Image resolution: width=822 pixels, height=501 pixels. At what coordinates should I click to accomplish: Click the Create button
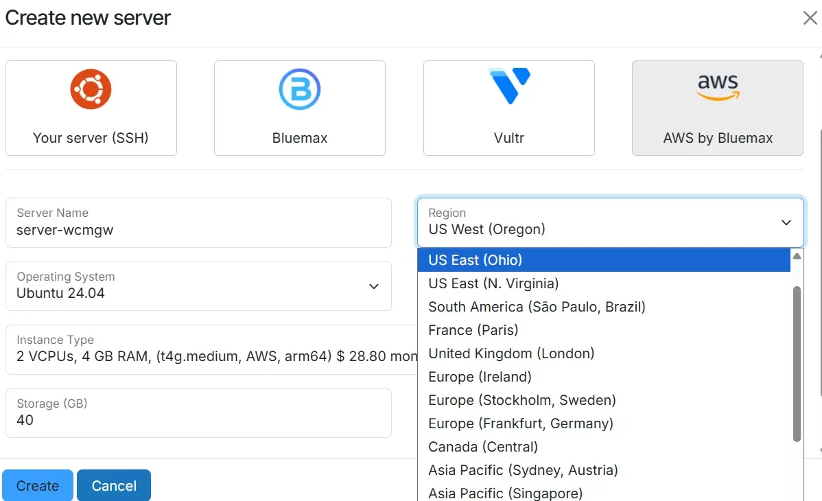click(37, 485)
